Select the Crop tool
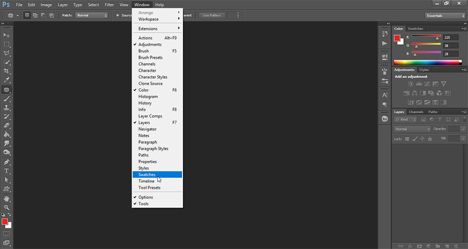 pos(7,71)
